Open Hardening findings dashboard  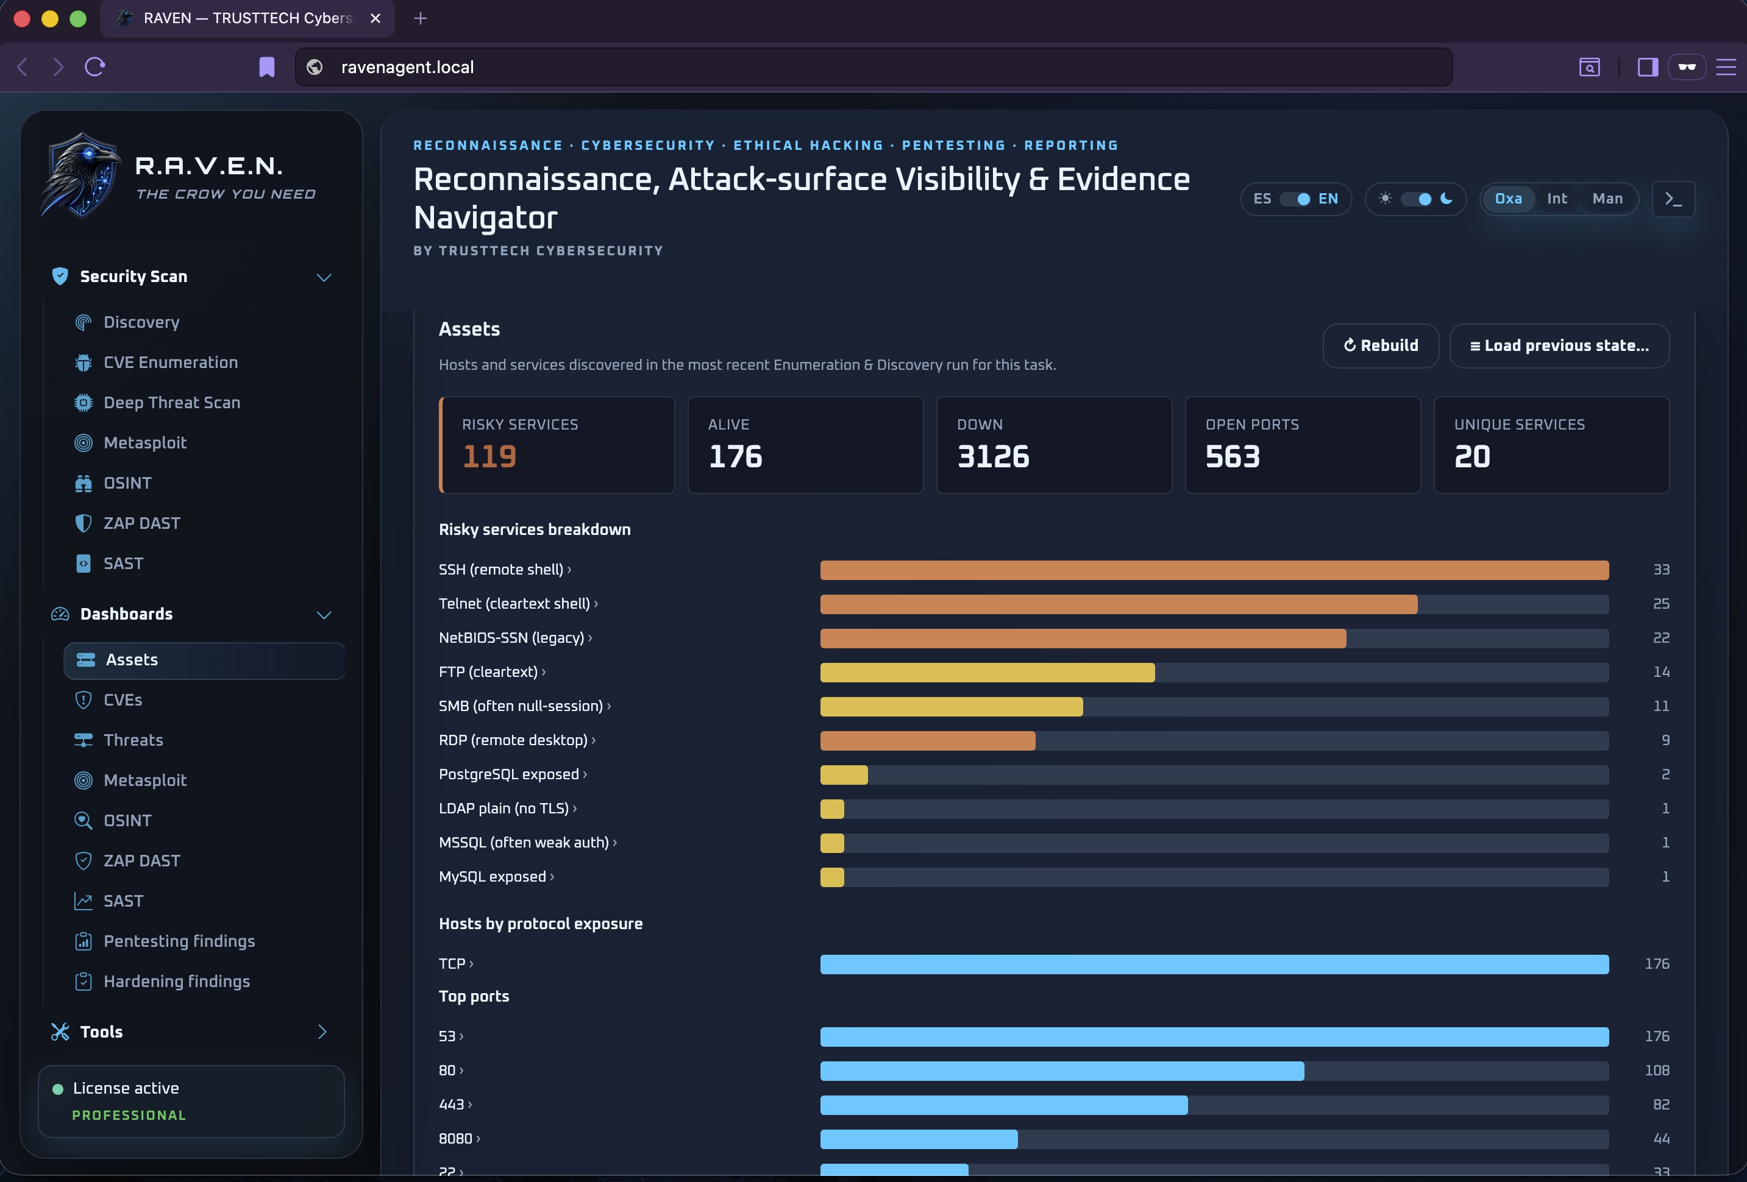(x=204, y=982)
